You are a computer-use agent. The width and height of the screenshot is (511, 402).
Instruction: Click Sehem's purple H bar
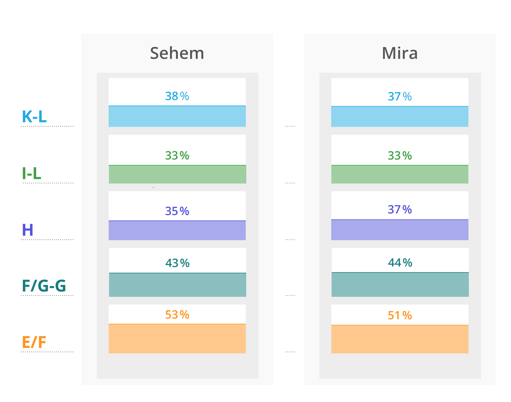177,230
